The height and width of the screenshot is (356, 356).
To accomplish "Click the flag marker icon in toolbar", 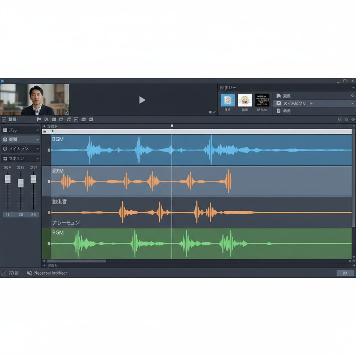I will coord(39,120).
